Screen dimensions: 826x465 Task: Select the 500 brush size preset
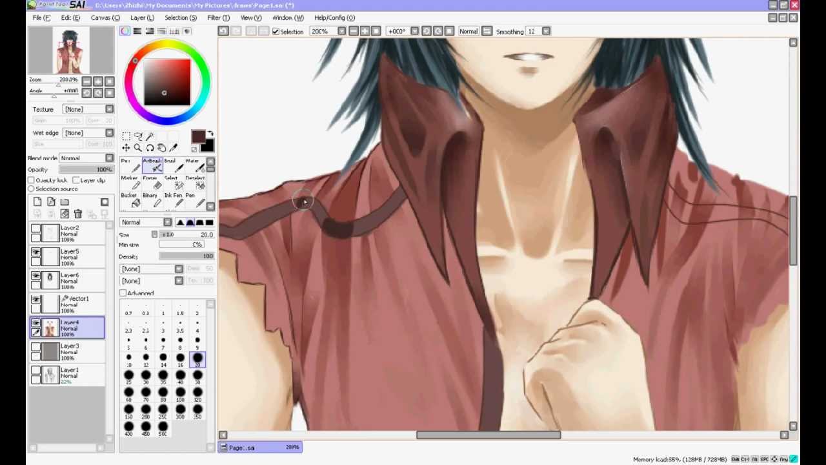tap(163, 429)
